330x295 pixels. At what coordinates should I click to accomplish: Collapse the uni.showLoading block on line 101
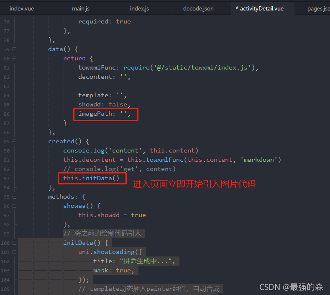15,252
